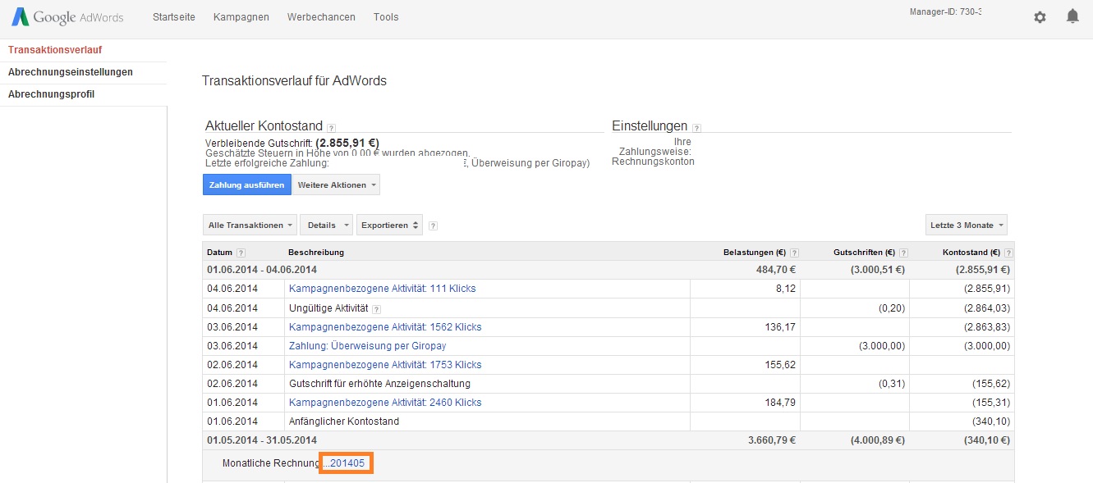
Task: Click help icon in Datum column header
Action: 241,253
